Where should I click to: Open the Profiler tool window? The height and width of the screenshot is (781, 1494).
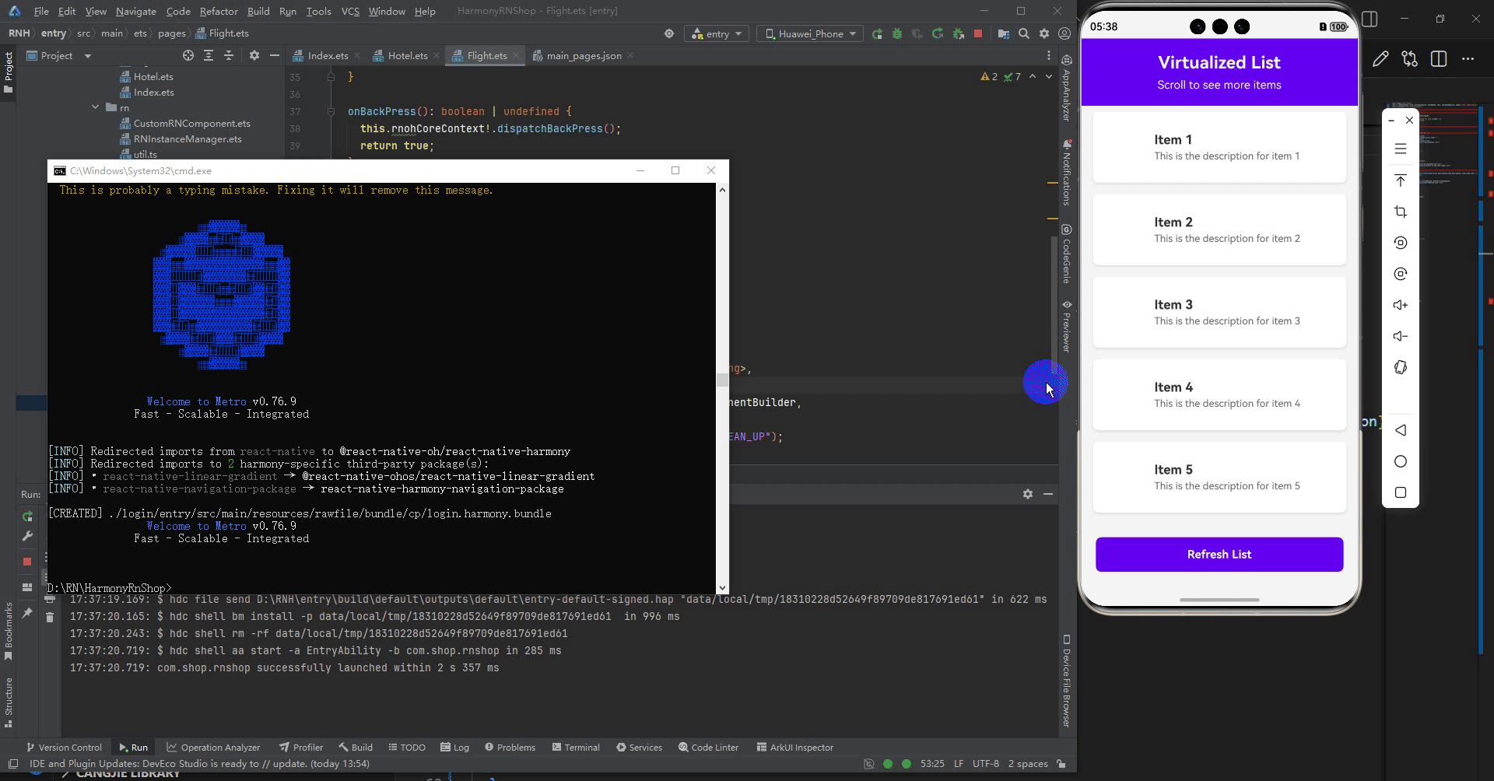301,747
